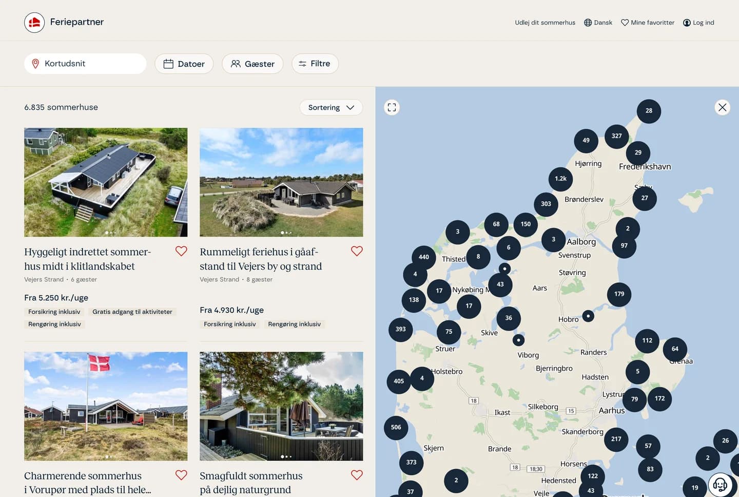Open the Rummeligt feriehus title link
Screen dimensions: 739x497
(x=261, y=259)
